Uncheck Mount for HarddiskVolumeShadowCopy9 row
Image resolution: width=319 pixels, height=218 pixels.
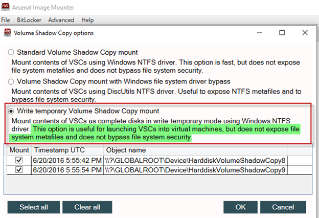click(19, 170)
